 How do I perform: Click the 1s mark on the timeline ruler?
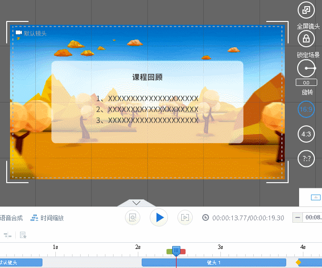coord(55,247)
